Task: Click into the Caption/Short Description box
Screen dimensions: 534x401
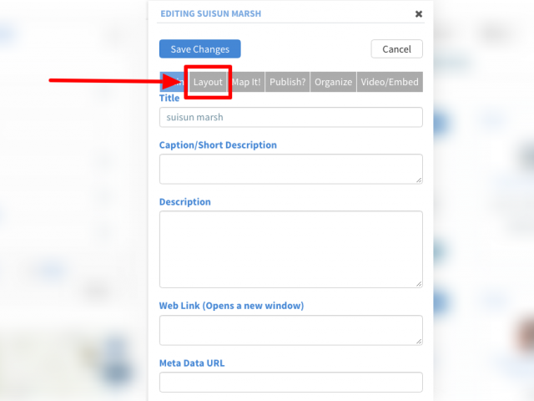Action: (x=291, y=169)
